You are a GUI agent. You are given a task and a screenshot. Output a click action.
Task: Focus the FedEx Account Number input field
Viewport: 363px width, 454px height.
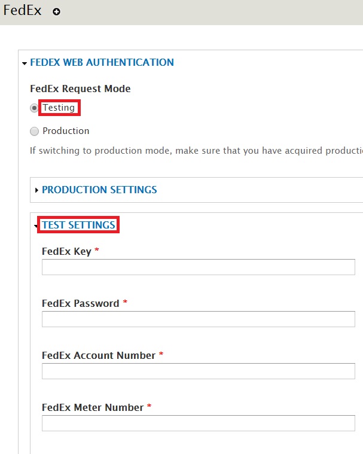point(199,371)
